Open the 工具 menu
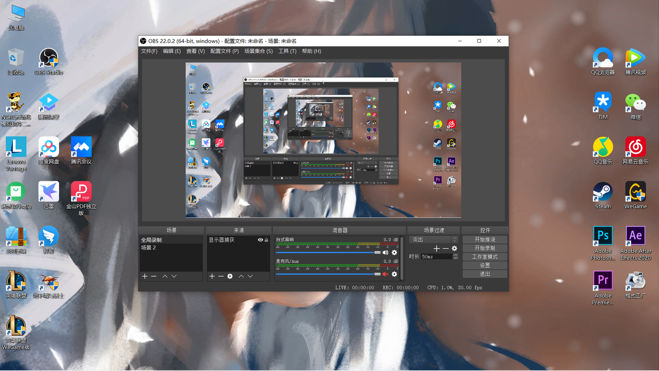The width and height of the screenshot is (659, 371). [x=287, y=51]
